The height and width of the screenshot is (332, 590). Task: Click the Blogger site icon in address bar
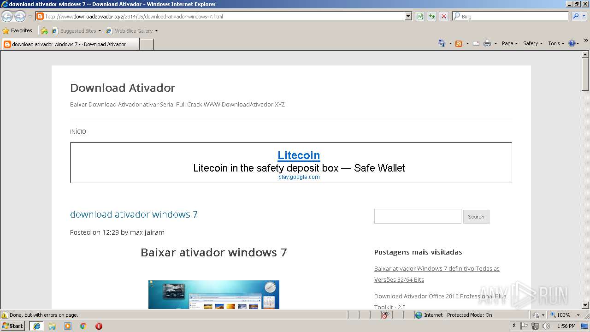(40, 17)
